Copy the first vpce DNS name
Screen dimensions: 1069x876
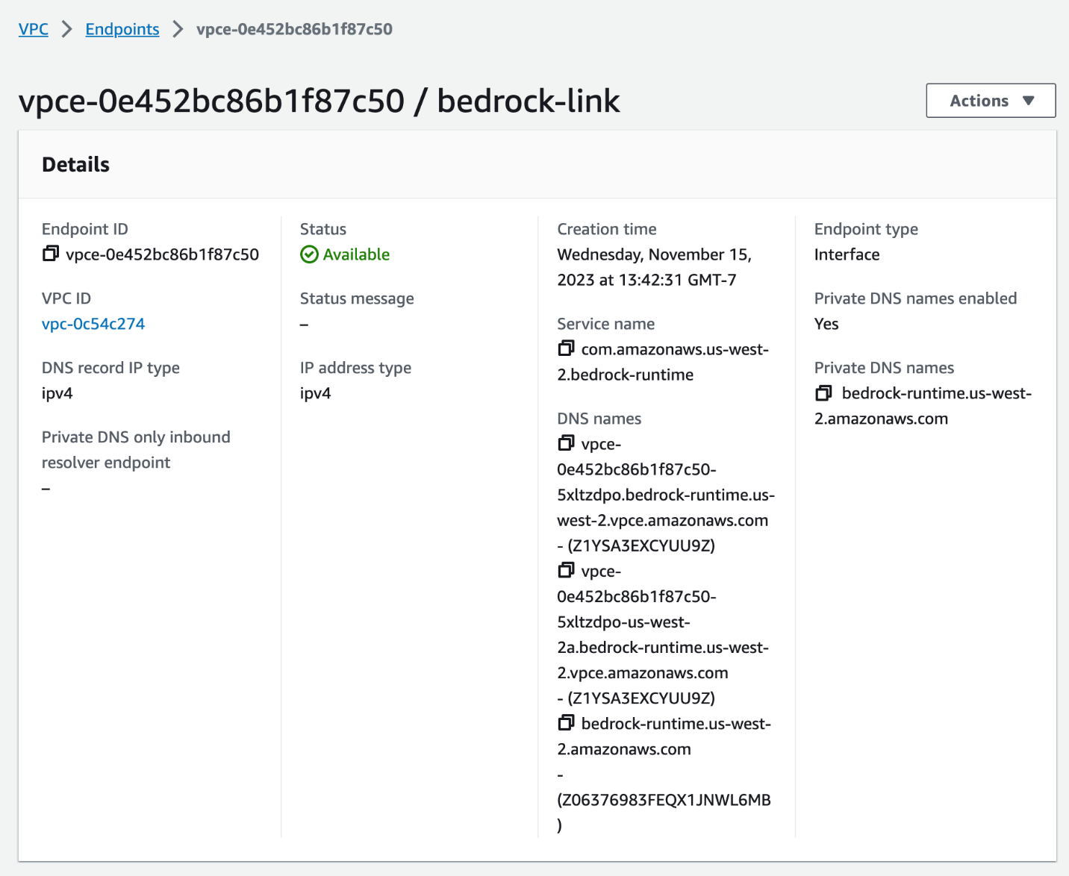pos(565,442)
